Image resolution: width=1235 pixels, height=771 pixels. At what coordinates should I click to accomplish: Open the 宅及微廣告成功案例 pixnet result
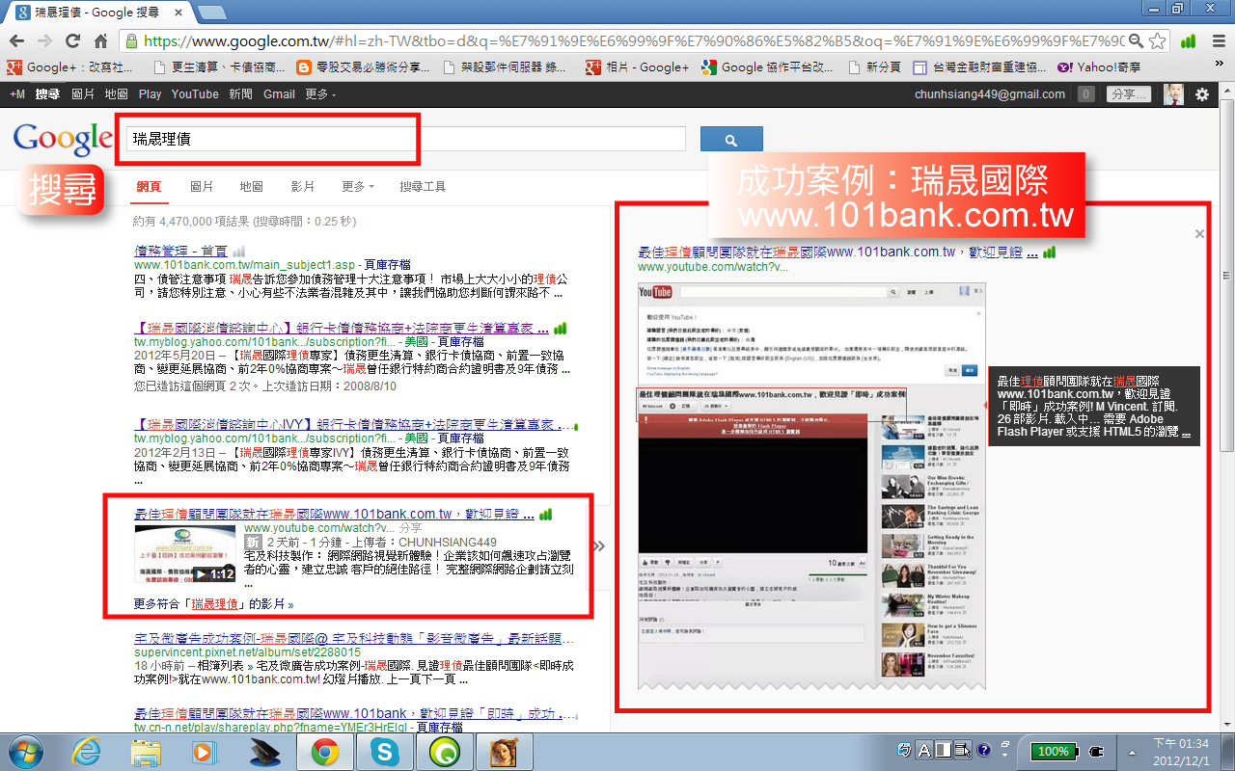pyautogui.click(x=353, y=639)
